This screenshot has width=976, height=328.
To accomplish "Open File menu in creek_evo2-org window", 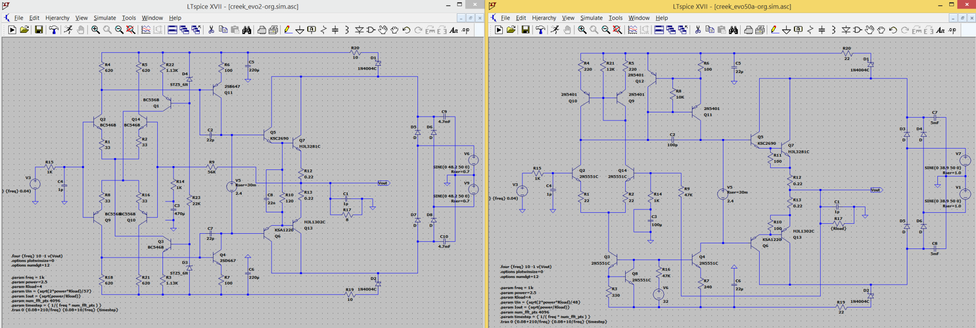I will [x=19, y=18].
